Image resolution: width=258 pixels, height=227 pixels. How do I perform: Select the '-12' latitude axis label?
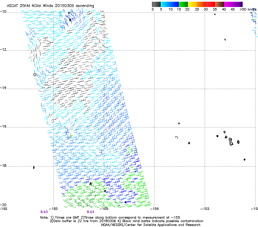tap(3, 50)
